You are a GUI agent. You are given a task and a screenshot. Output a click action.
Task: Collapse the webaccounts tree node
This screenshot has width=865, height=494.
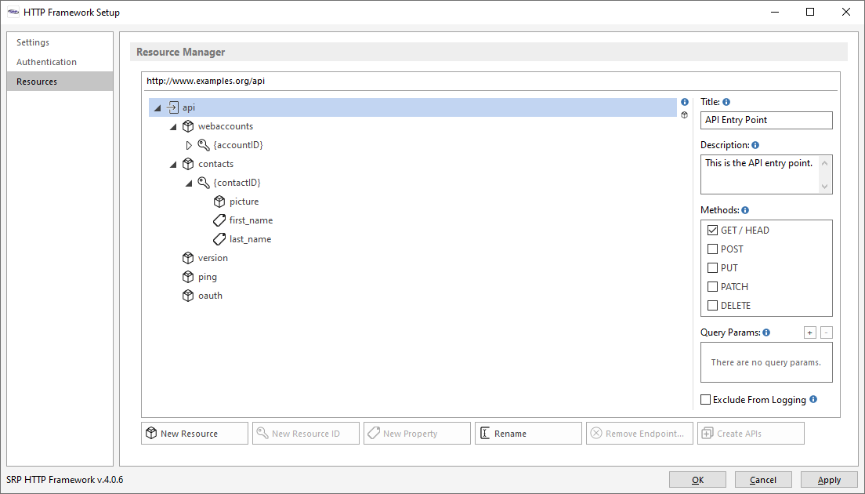coord(173,127)
